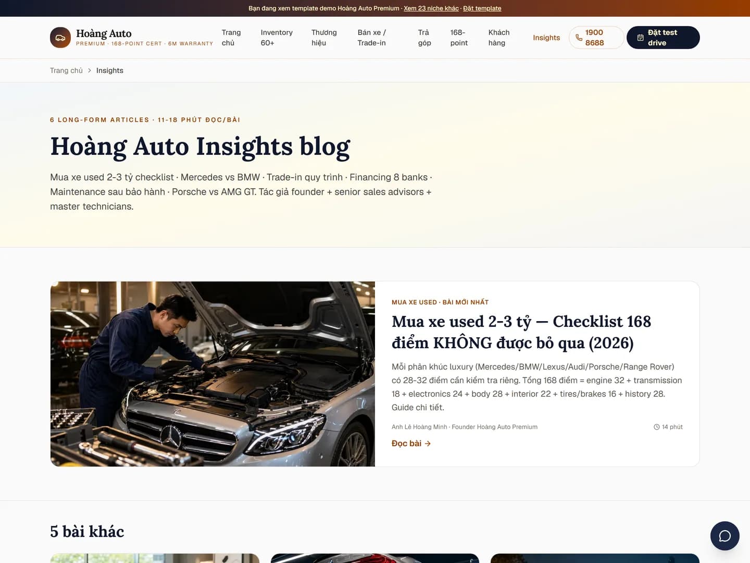The width and height of the screenshot is (750, 563).
Task: Open the Trang chủ nav item
Action: [x=231, y=38]
